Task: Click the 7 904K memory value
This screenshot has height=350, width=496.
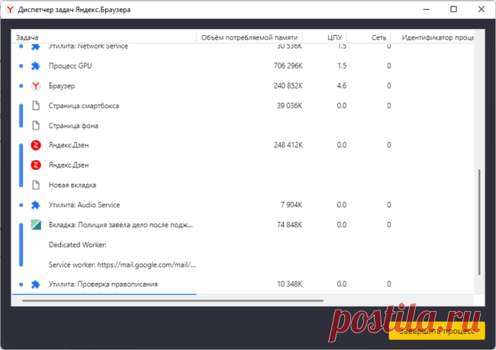Action: [291, 205]
